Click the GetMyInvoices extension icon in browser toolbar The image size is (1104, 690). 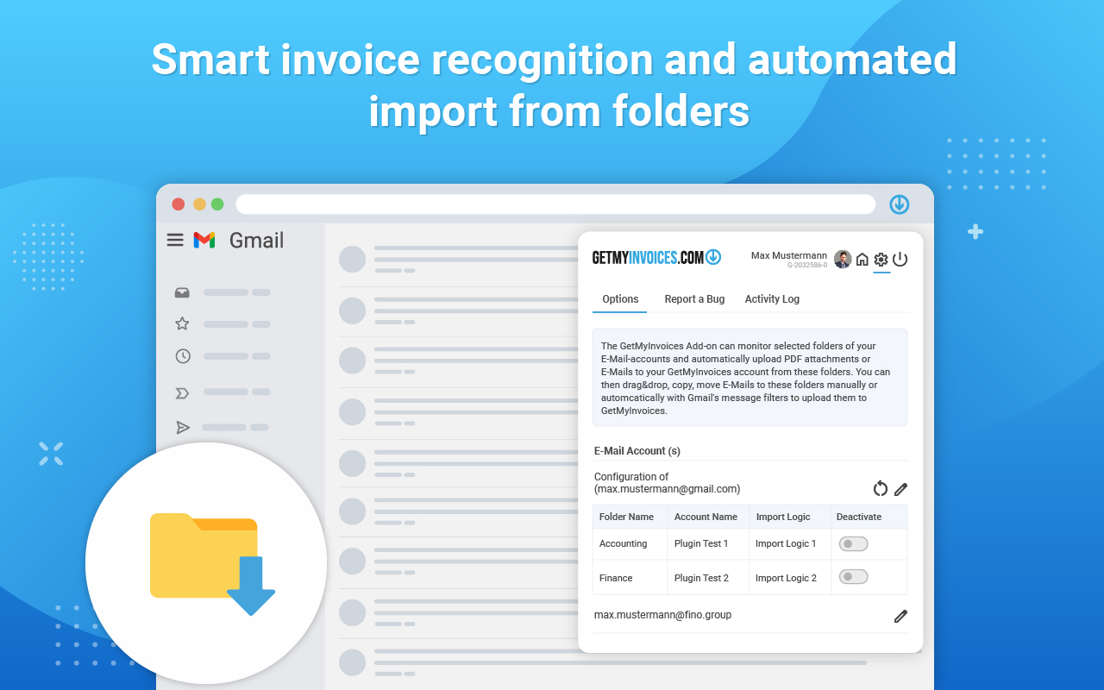pos(900,204)
